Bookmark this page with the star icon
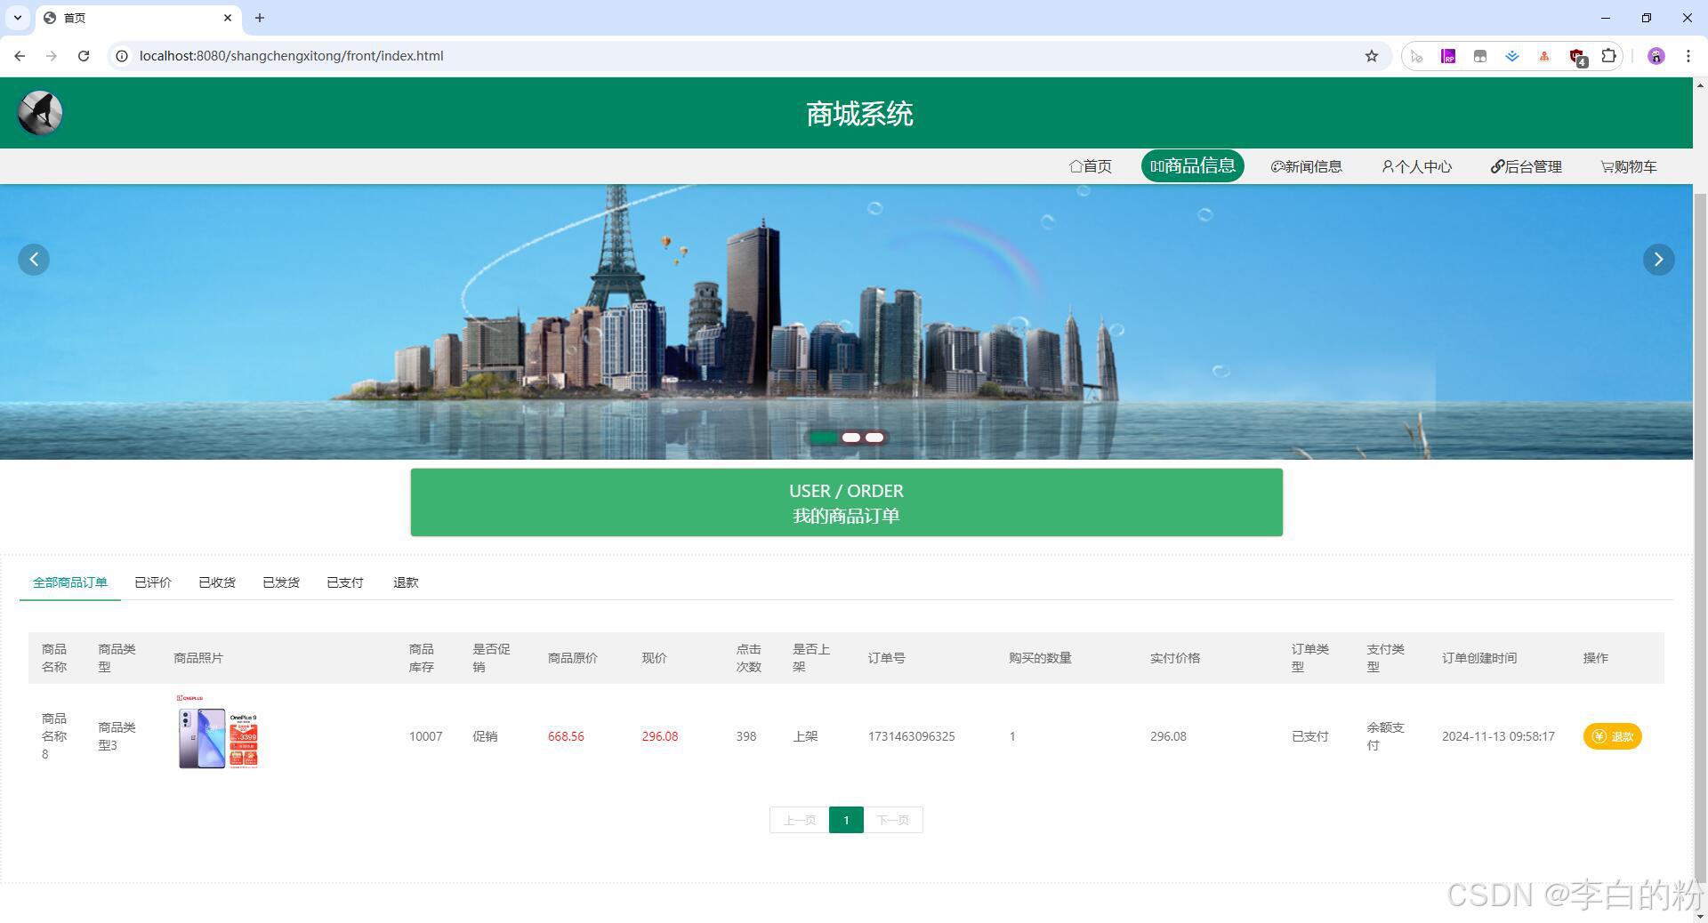Screen dimensions: 1708x923 [x=1372, y=56]
